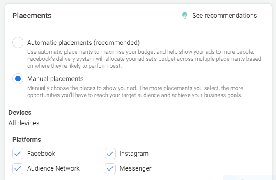This screenshot has width=276, height=180.
Task: Open the All devices selector
Action: click(x=24, y=123)
